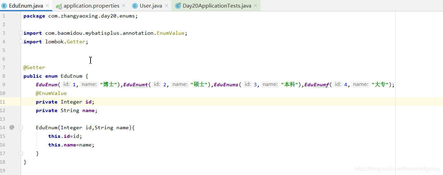Image resolution: width=443 pixels, height=175 pixels.
Task: Collapse the import block at line 3
Action: pyautogui.click(x=21, y=33)
